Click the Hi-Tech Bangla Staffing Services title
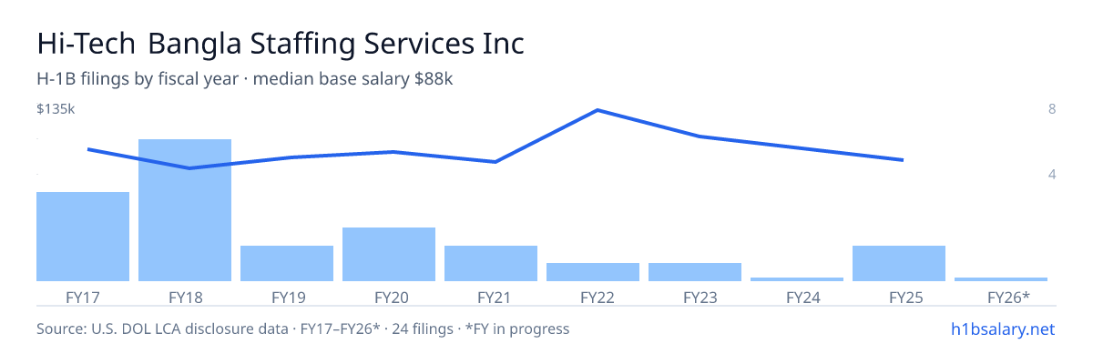The image size is (1093, 364). click(281, 44)
